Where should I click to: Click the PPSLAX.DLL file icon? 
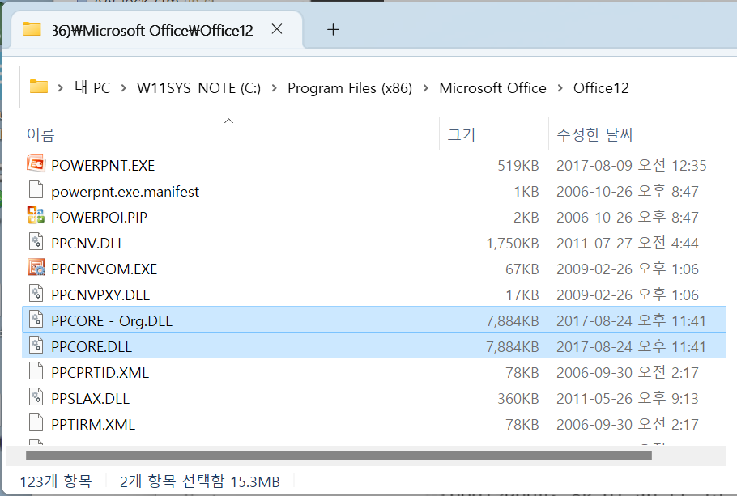tap(36, 397)
